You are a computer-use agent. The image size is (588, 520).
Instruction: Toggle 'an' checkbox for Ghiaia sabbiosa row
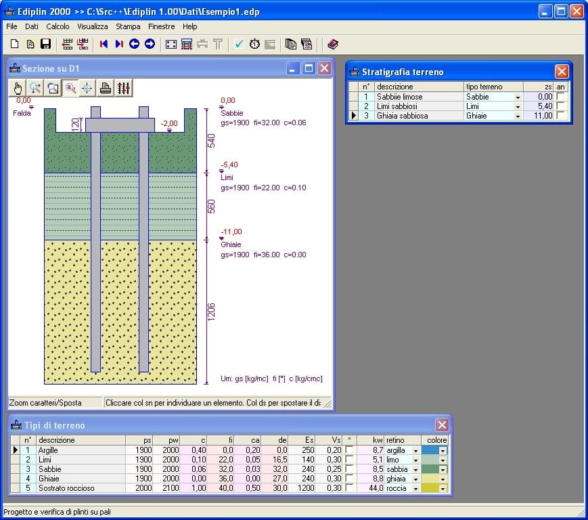[x=560, y=116]
